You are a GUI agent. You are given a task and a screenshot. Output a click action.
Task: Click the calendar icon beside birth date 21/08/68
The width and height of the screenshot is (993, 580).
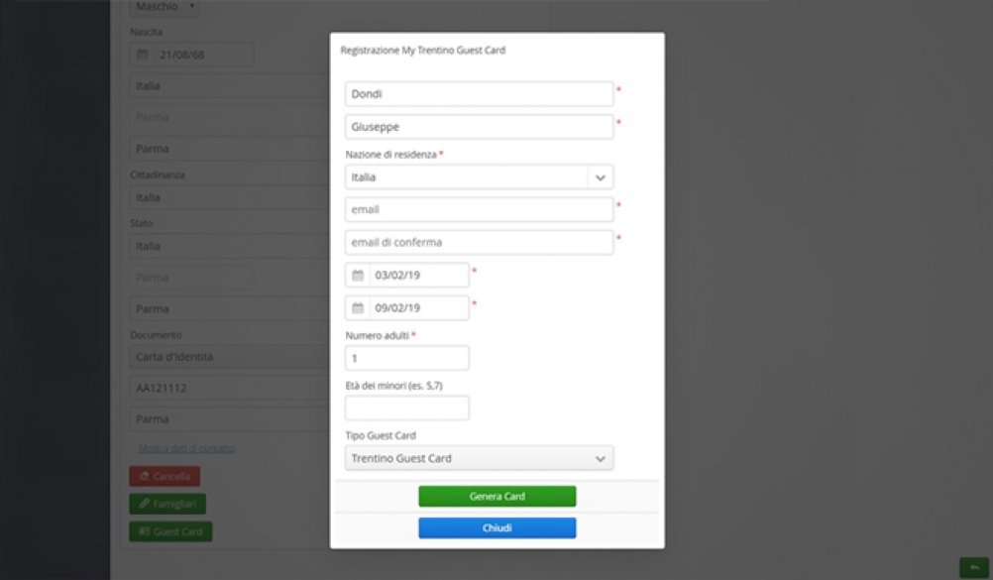click(x=143, y=55)
